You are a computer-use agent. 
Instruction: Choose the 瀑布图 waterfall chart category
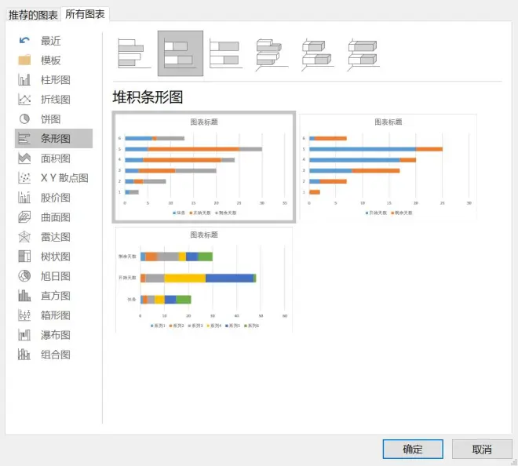[x=53, y=335]
